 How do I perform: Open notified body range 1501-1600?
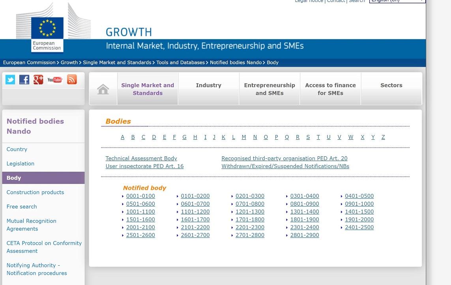[140, 219]
